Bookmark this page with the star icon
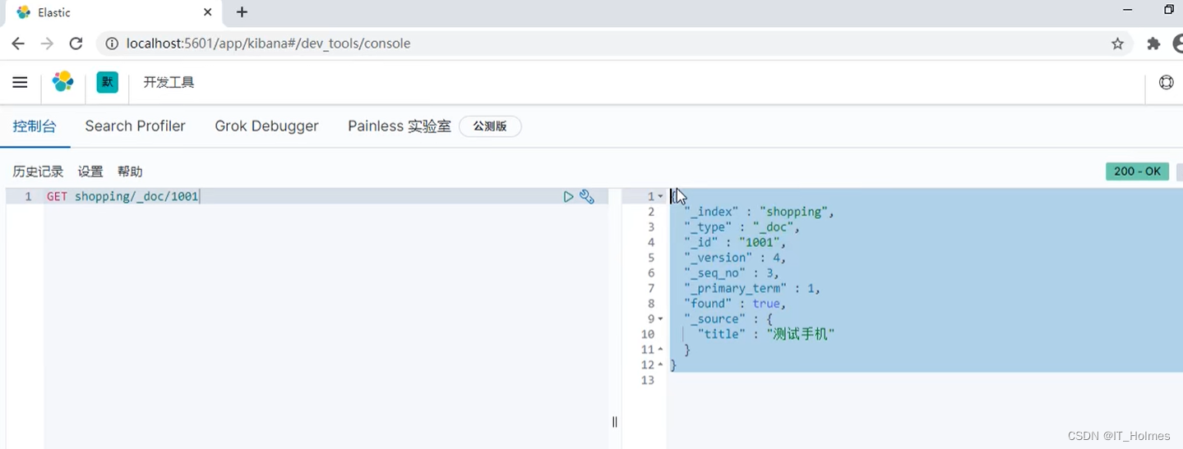The image size is (1183, 449). pyautogui.click(x=1117, y=44)
